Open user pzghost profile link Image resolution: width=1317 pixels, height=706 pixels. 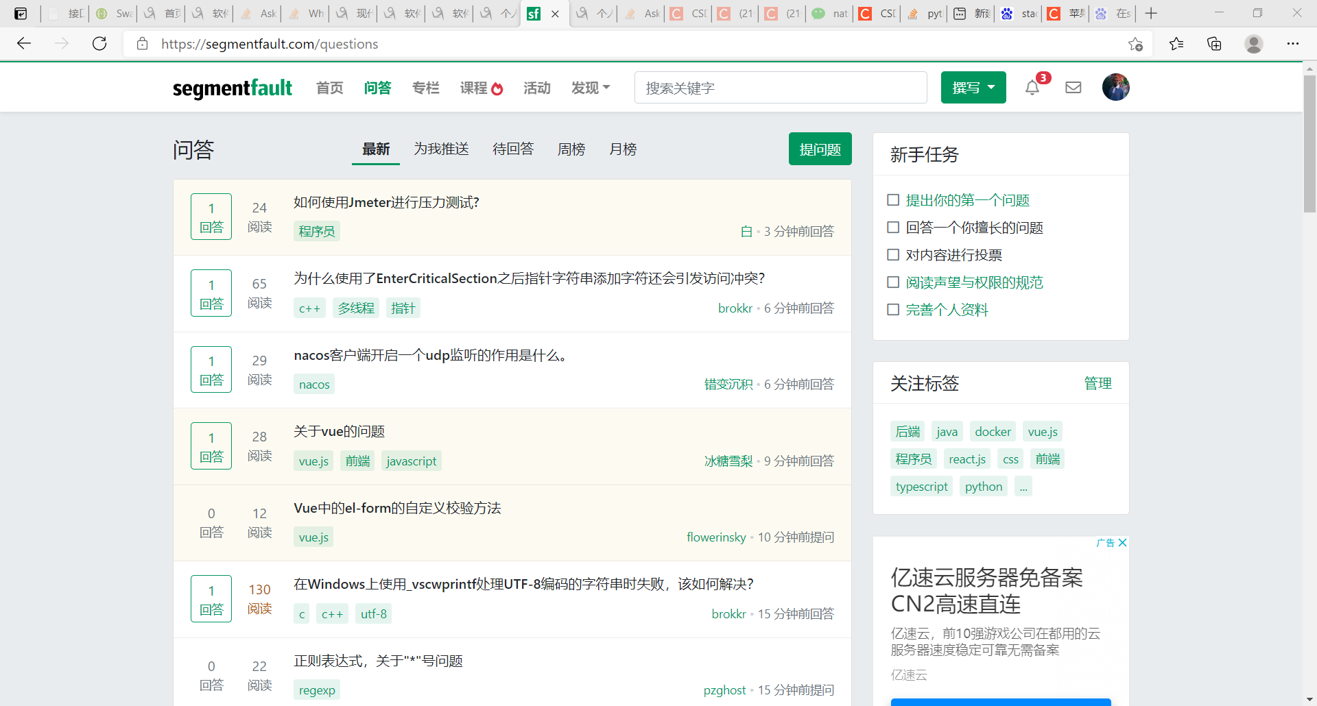(x=724, y=690)
